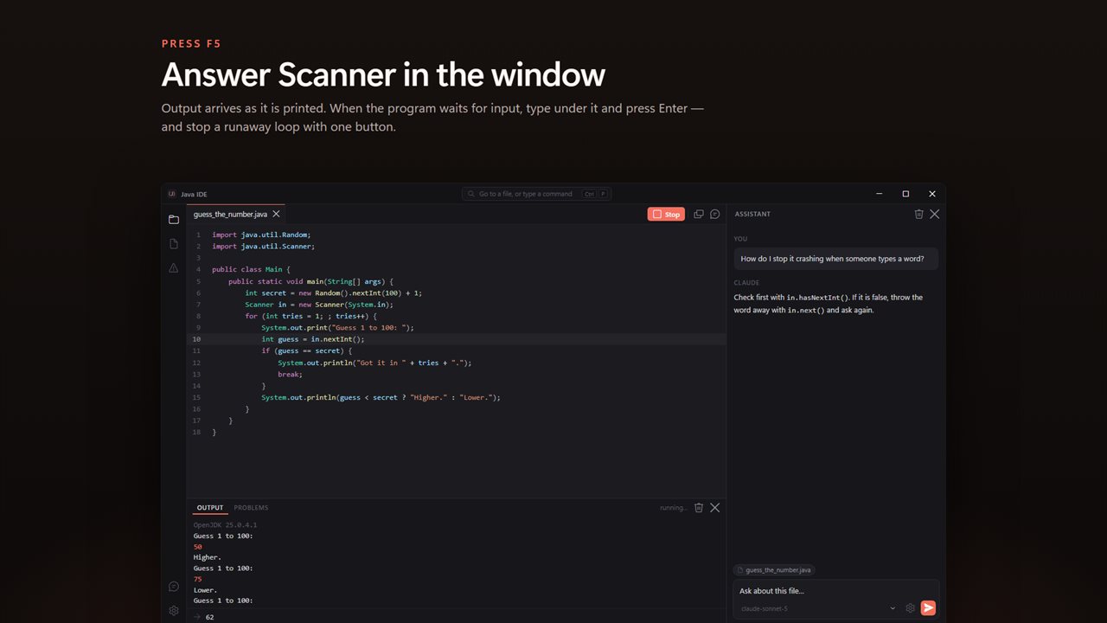Image resolution: width=1107 pixels, height=623 pixels.
Task: Close the Java IDE window
Action: tap(932, 194)
